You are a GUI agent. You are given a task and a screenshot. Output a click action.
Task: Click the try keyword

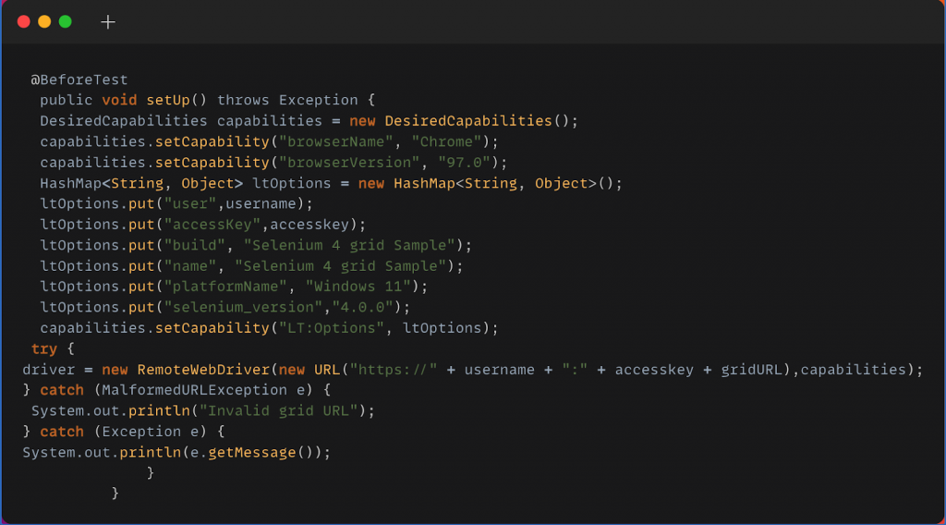pyautogui.click(x=44, y=348)
